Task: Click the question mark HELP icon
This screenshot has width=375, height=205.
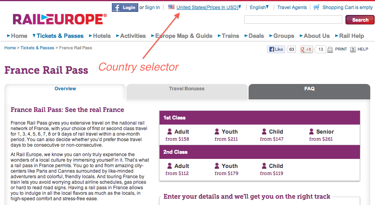Action: (353, 50)
